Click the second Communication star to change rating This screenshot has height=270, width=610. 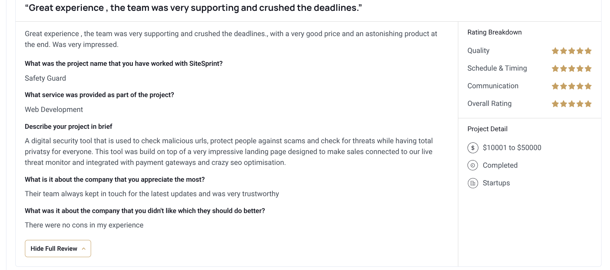(563, 86)
